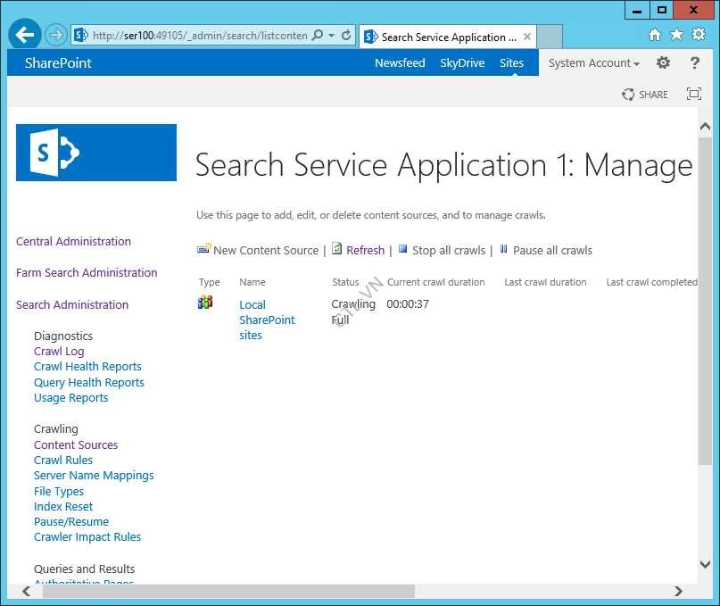The height and width of the screenshot is (606, 720).
Task: Click the horizontal scrollbar thumb
Action: click(x=228, y=592)
